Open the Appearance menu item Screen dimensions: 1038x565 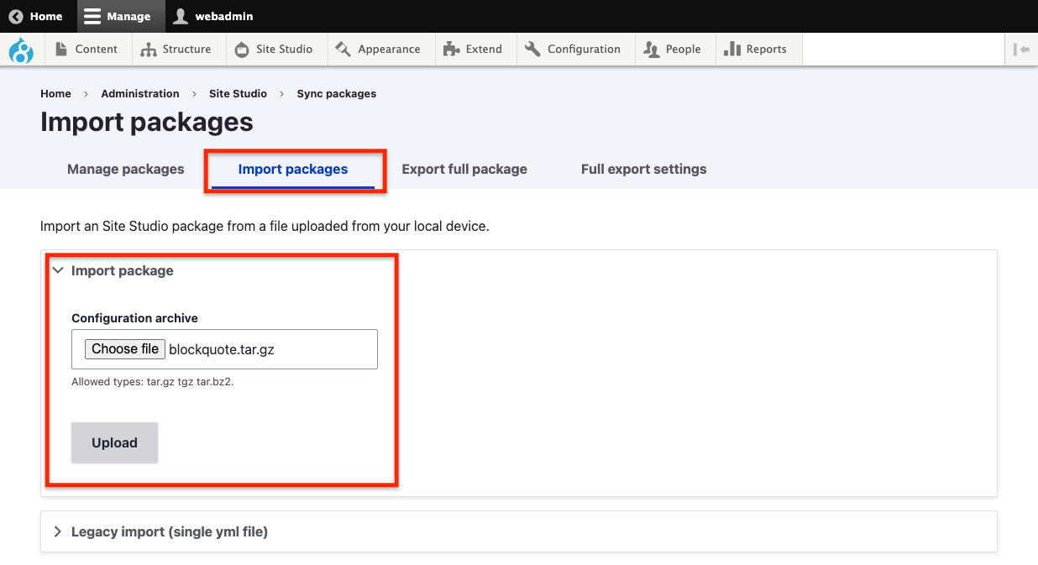[x=378, y=50]
